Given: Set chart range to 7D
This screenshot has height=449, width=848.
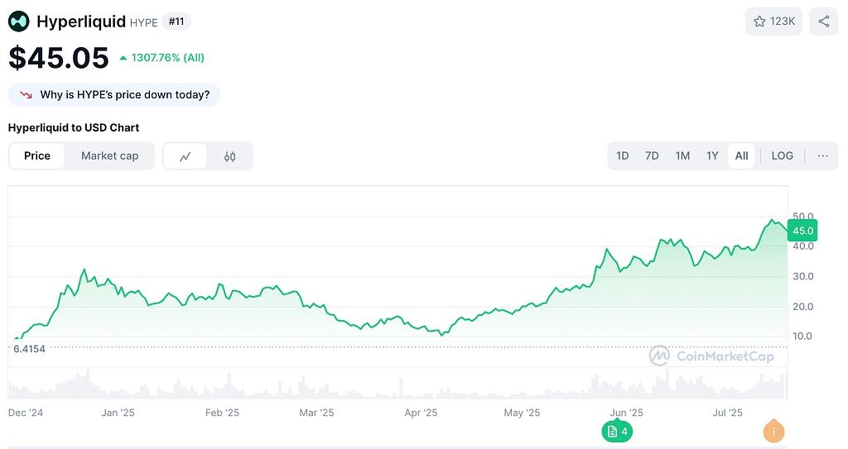Looking at the screenshot, I should (652, 155).
